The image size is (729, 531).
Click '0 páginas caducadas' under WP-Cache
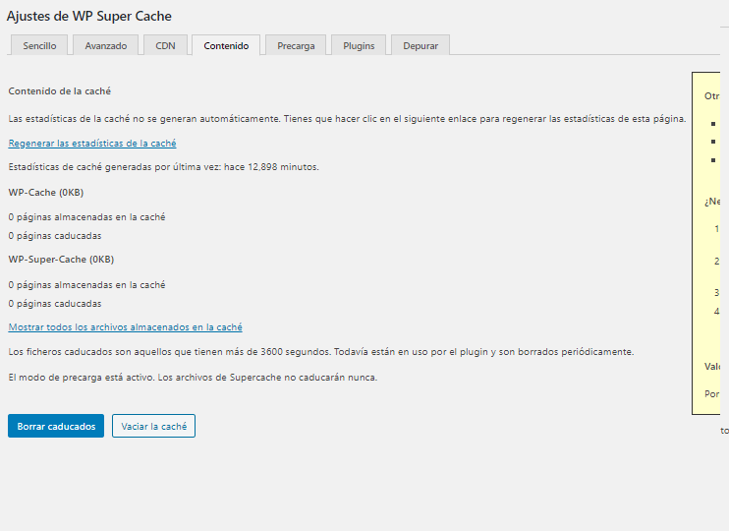point(55,236)
